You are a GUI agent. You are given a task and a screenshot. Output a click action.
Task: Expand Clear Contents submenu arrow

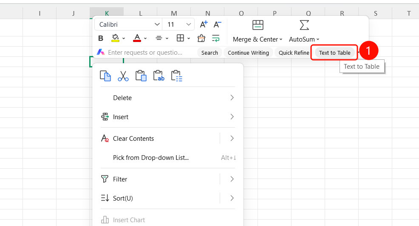(232, 138)
